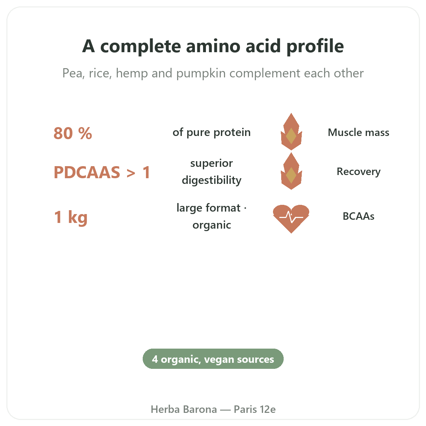Click the 'Herba Barona — Paris 12e' footer text
Screen dimensions: 426x426
pos(213,409)
